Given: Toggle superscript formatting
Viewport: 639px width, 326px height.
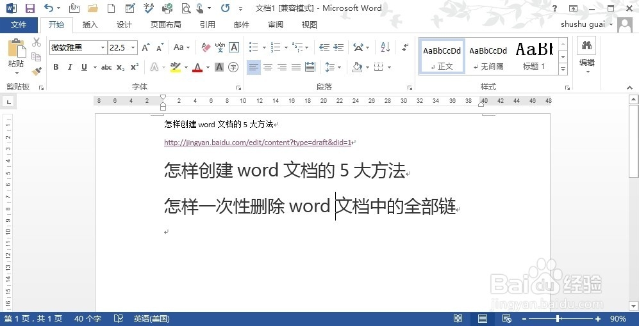Looking at the screenshot, I should 135,67.
